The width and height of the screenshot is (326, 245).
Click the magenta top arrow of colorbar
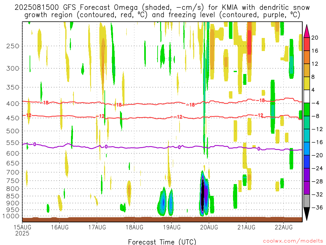point(307,31)
